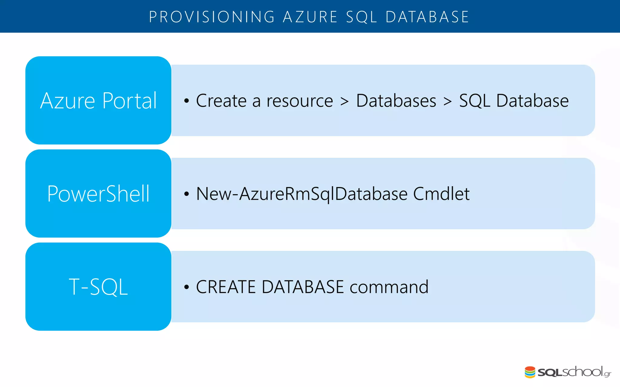Viewport: 620px width, 387px height.
Task: Click the word 'command' in the T-SQL row
Action: pyautogui.click(x=389, y=287)
